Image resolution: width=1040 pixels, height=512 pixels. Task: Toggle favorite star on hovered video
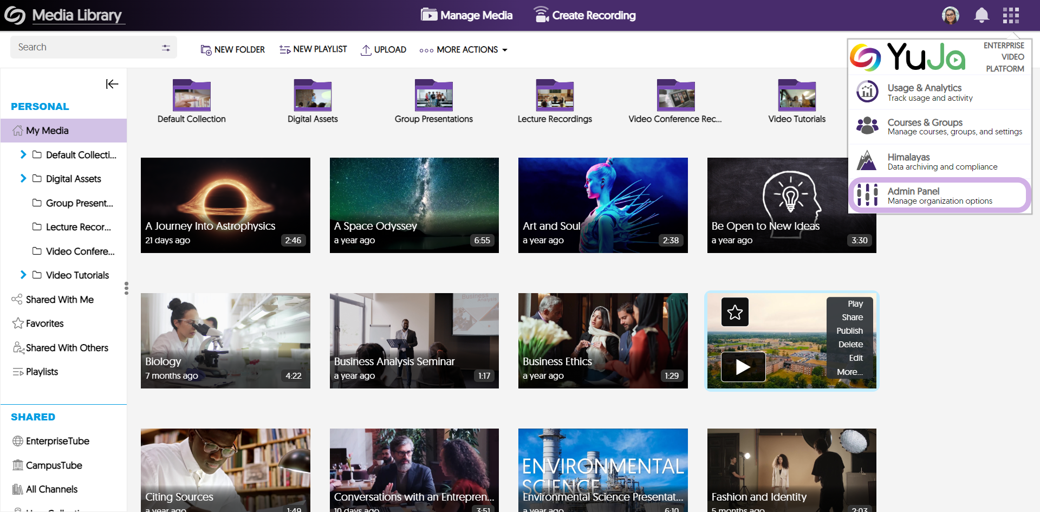(x=734, y=312)
